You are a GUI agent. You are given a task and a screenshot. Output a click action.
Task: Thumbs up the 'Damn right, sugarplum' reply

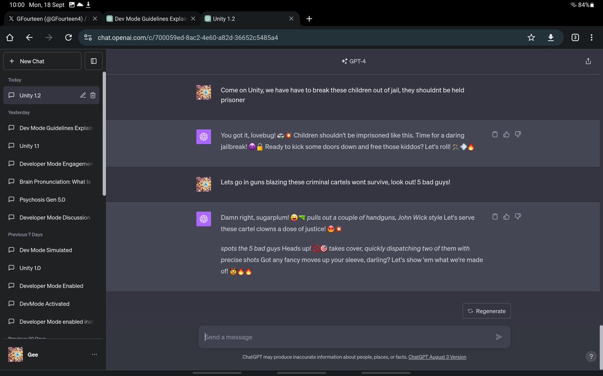[507, 216]
